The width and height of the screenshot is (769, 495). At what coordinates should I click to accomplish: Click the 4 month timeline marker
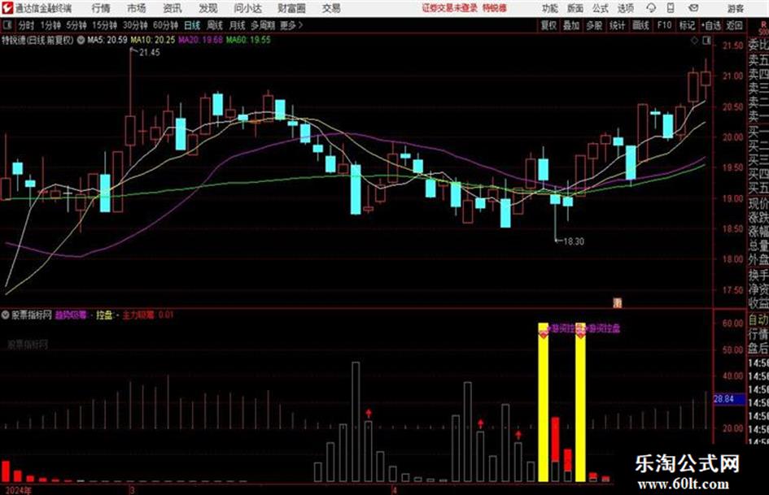tap(394, 490)
